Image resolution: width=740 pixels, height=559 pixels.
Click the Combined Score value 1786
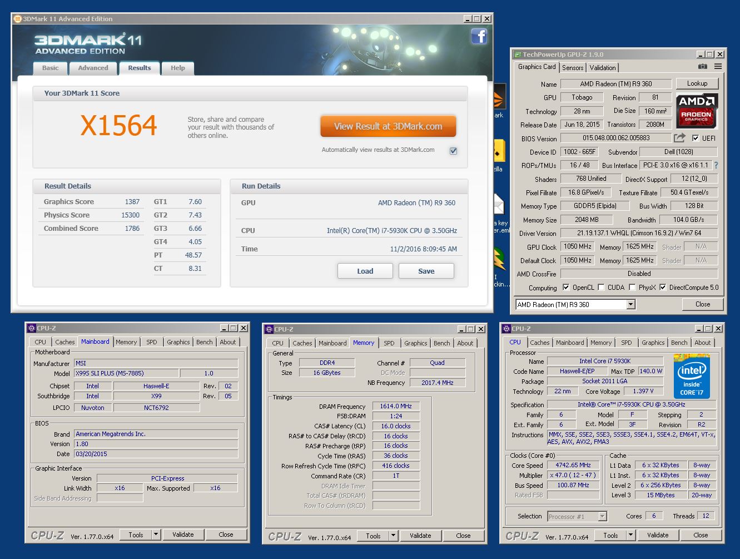(x=132, y=229)
